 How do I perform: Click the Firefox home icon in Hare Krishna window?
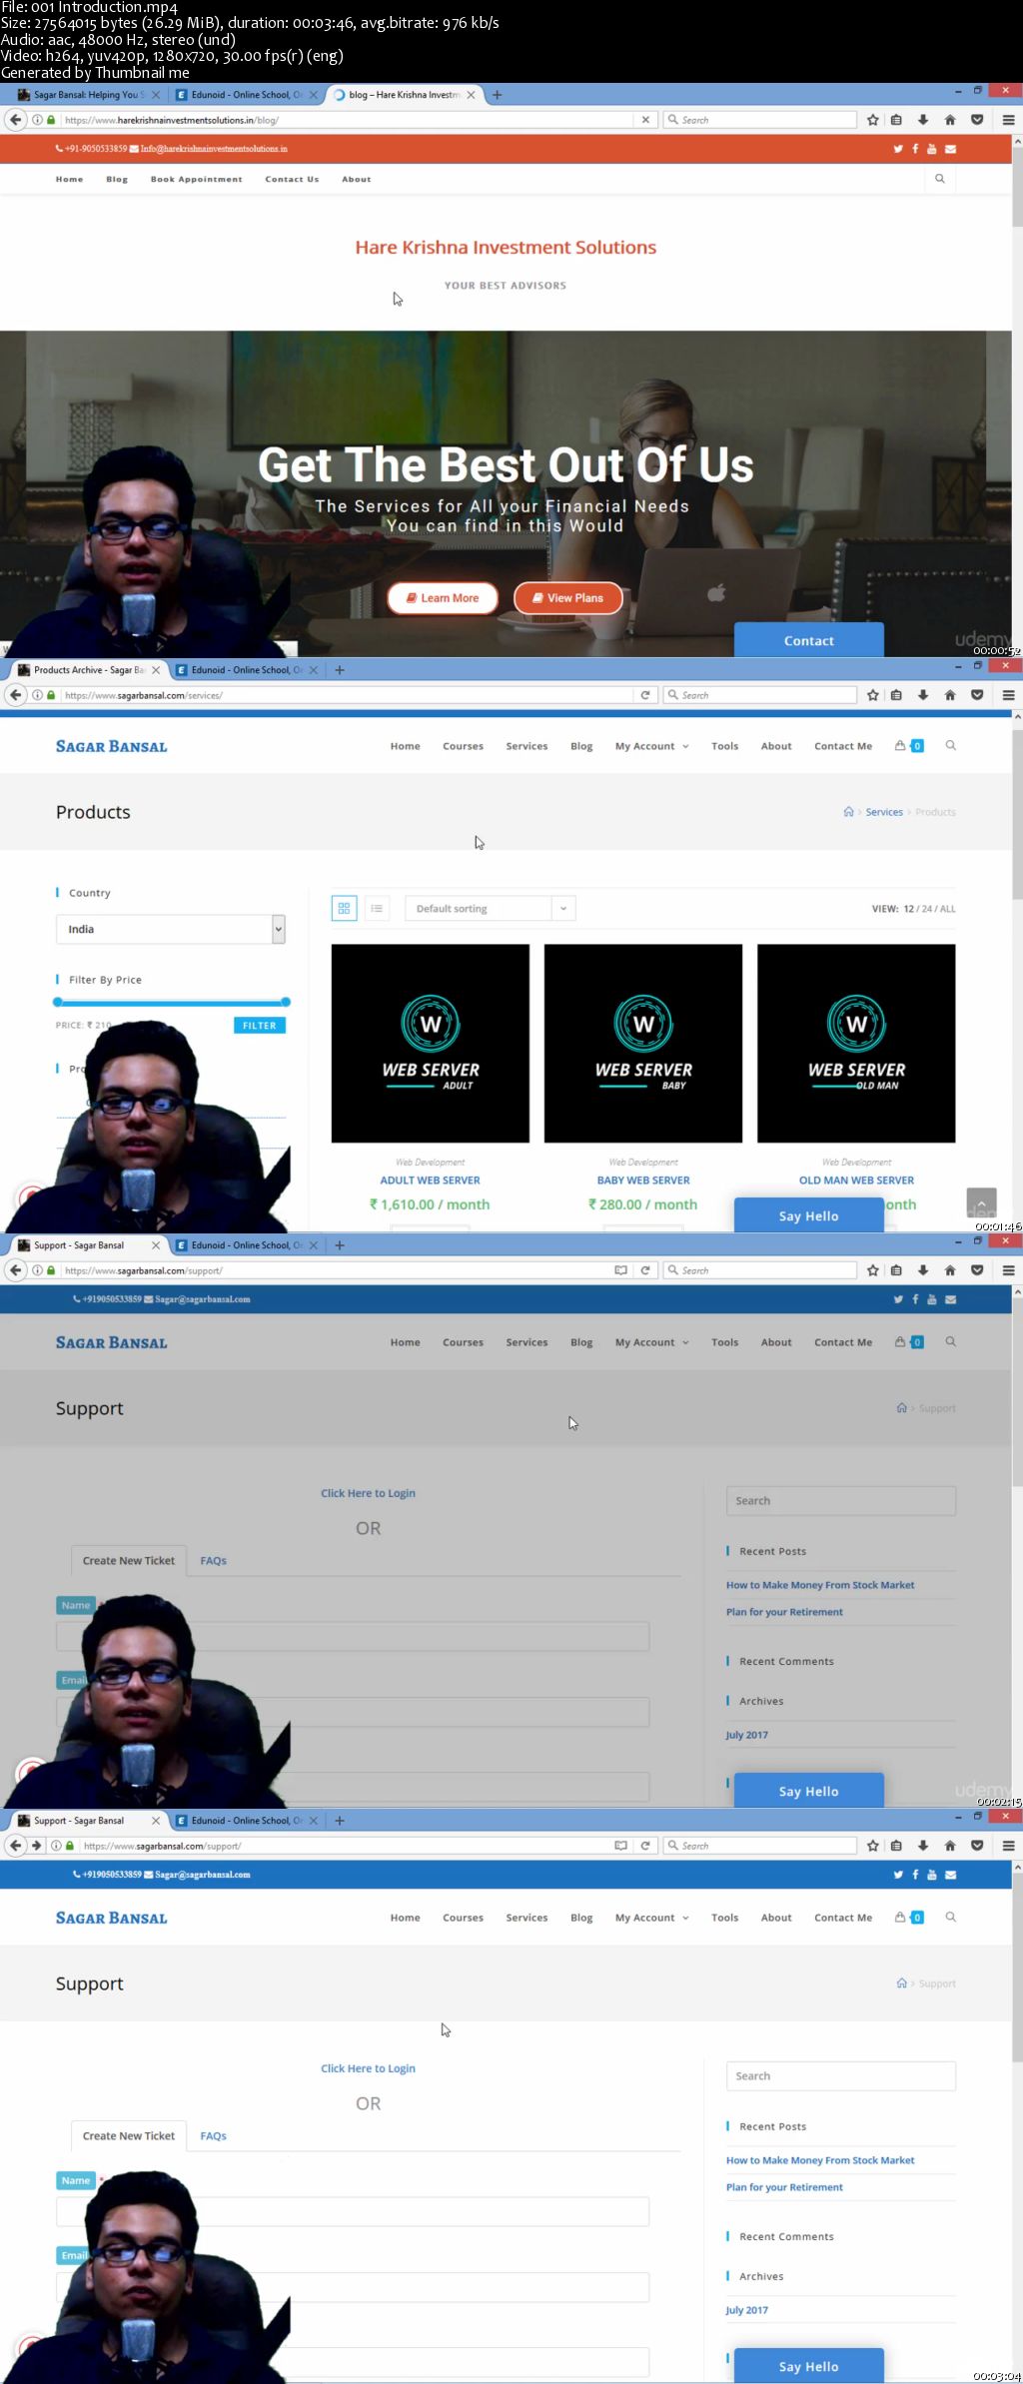point(950,120)
